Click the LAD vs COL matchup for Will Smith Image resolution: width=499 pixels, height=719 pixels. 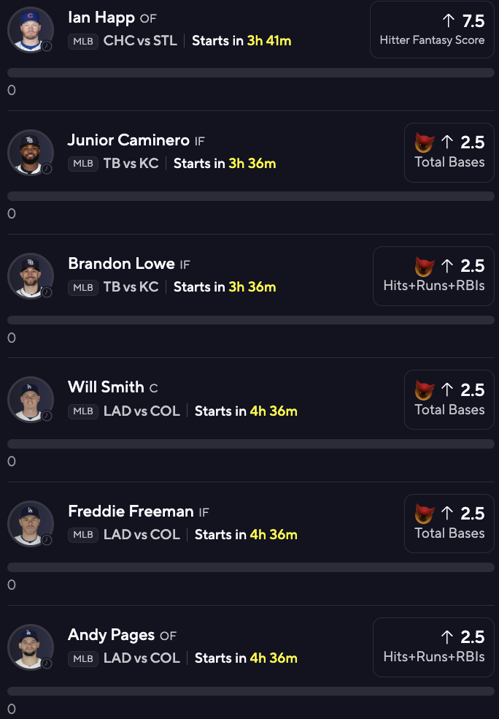(x=142, y=411)
